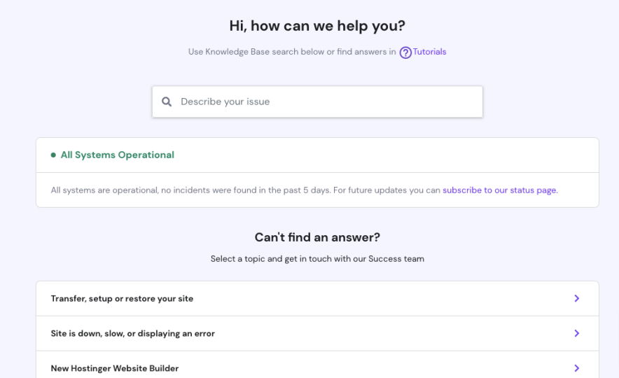Image resolution: width=619 pixels, height=378 pixels.
Task: Expand the New Hostinger Website Builder chevron
Action: (576, 368)
